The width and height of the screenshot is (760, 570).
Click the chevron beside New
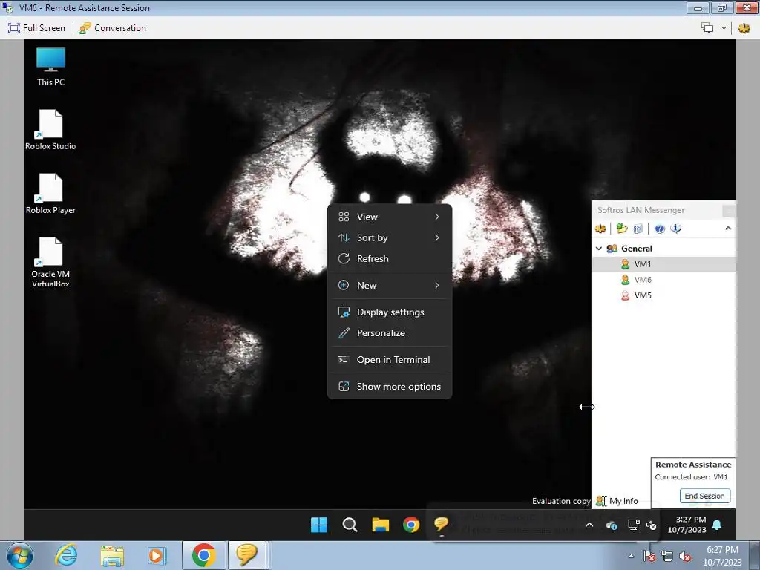coord(437,285)
